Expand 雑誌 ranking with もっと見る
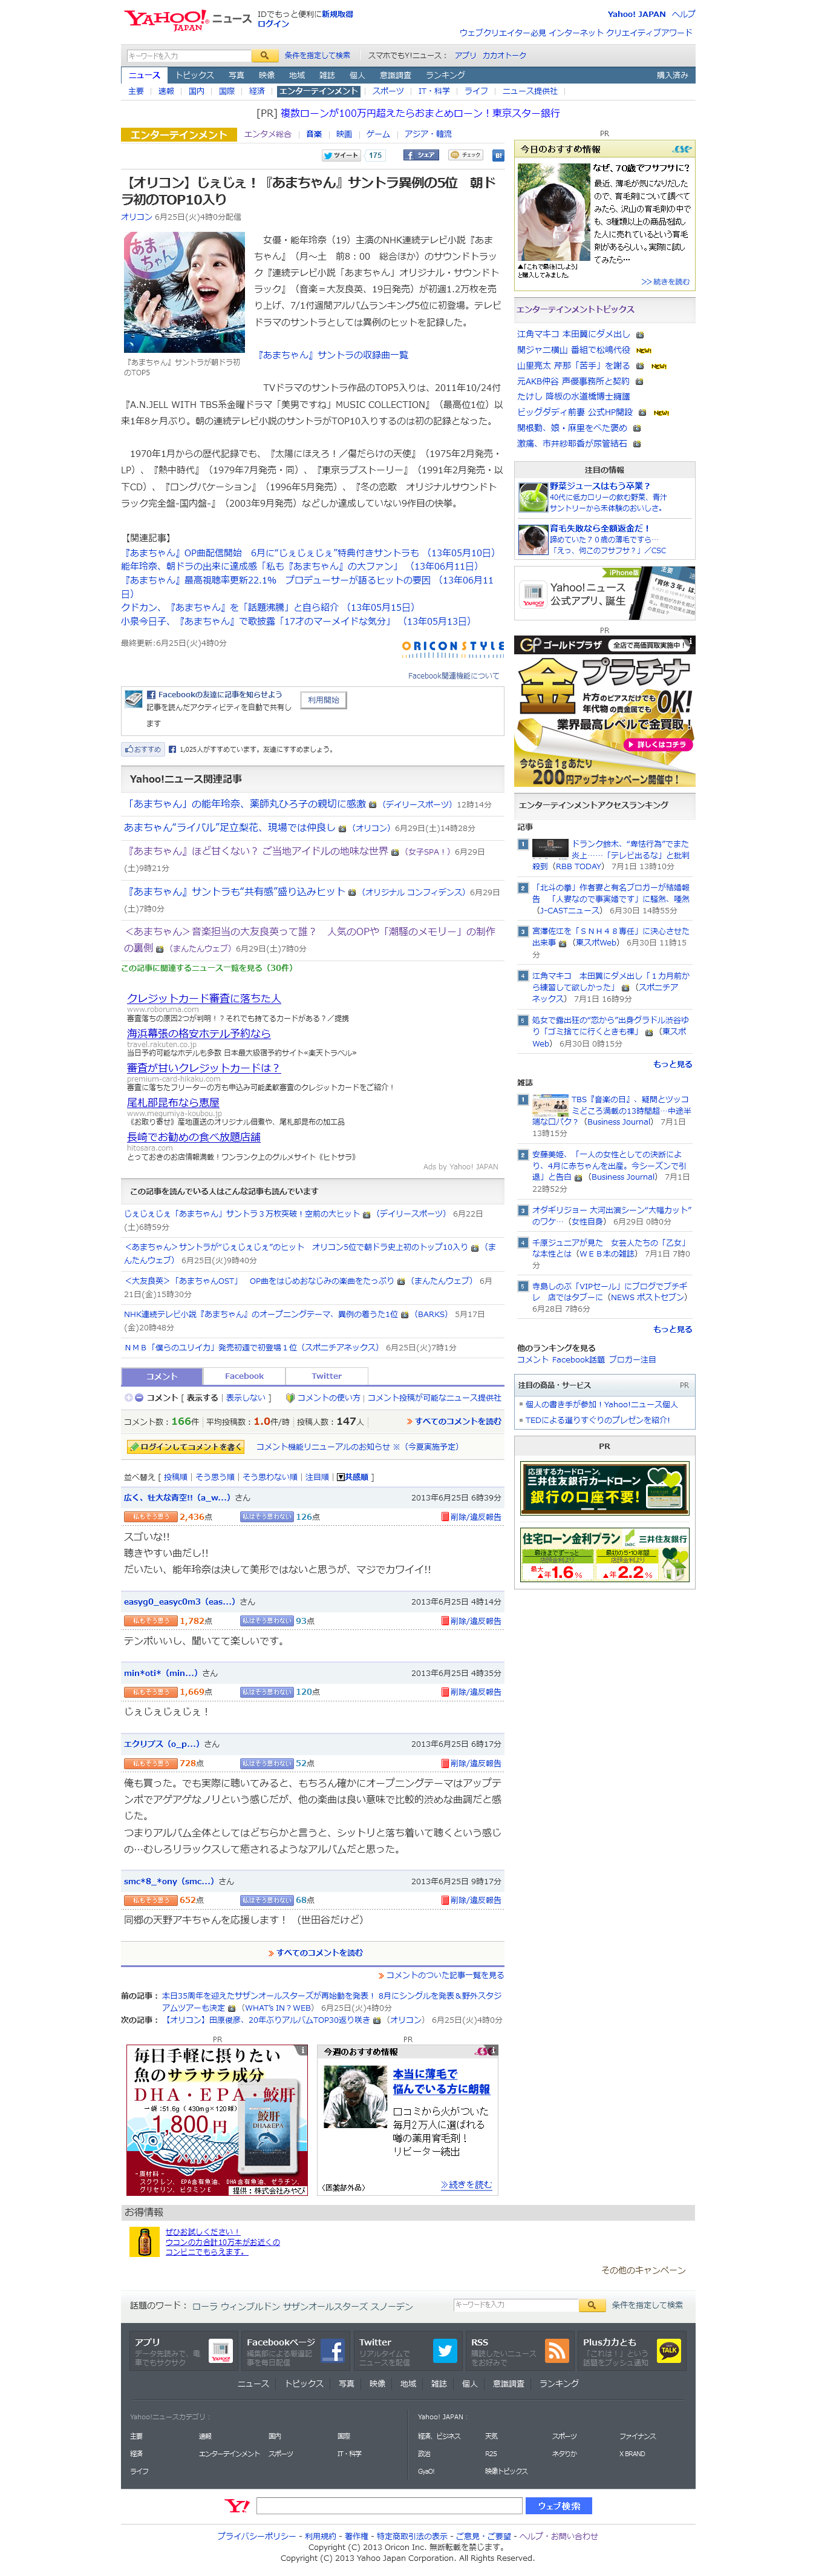The height and width of the screenshot is (2576, 816). pos(672,1329)
